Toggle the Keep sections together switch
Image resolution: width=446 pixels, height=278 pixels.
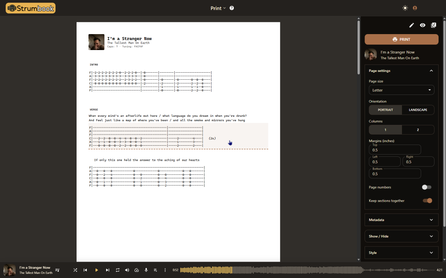coord(427,201)
